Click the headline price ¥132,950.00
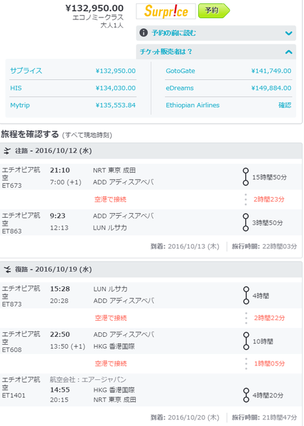The image size is (304, 426). point(94,8)
